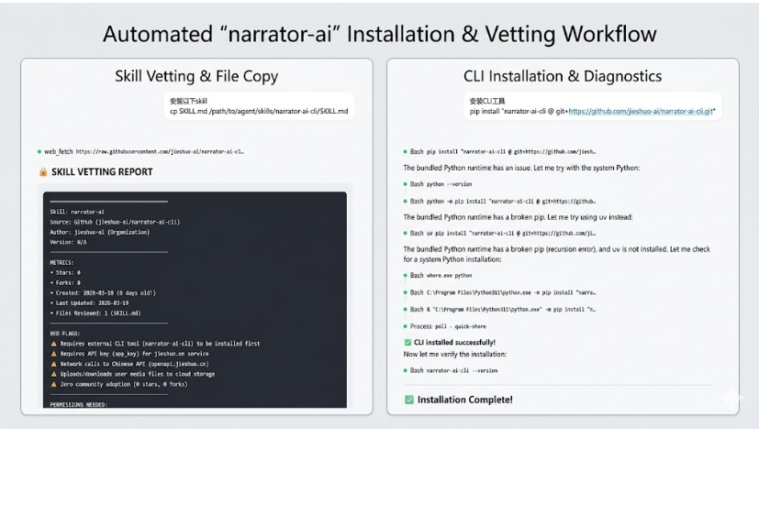
Task: Click the 'Source: GitHub (jieshuo-ai/narrator-ai-cli)' line
Action: pyautogui.click(x=115, y=222)
